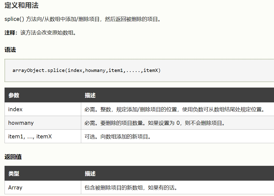Click the arrayObject.splice syntax code line
This screenshot has width=274, height=196.
(86, 70)
